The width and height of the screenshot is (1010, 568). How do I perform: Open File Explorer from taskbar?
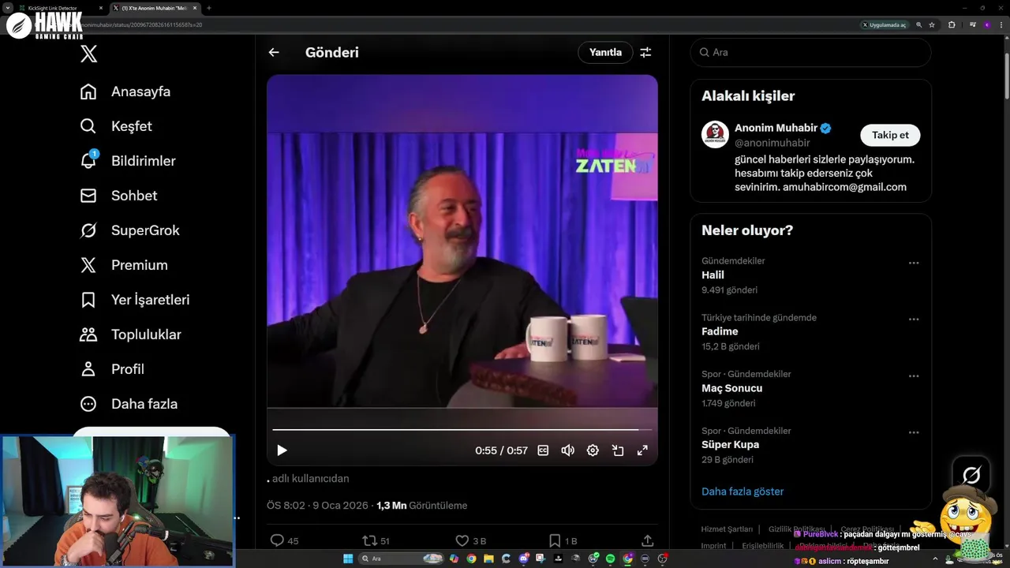click(488, 559)
